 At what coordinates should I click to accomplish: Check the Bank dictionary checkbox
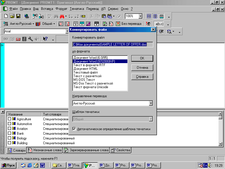(x=10, y=133)
